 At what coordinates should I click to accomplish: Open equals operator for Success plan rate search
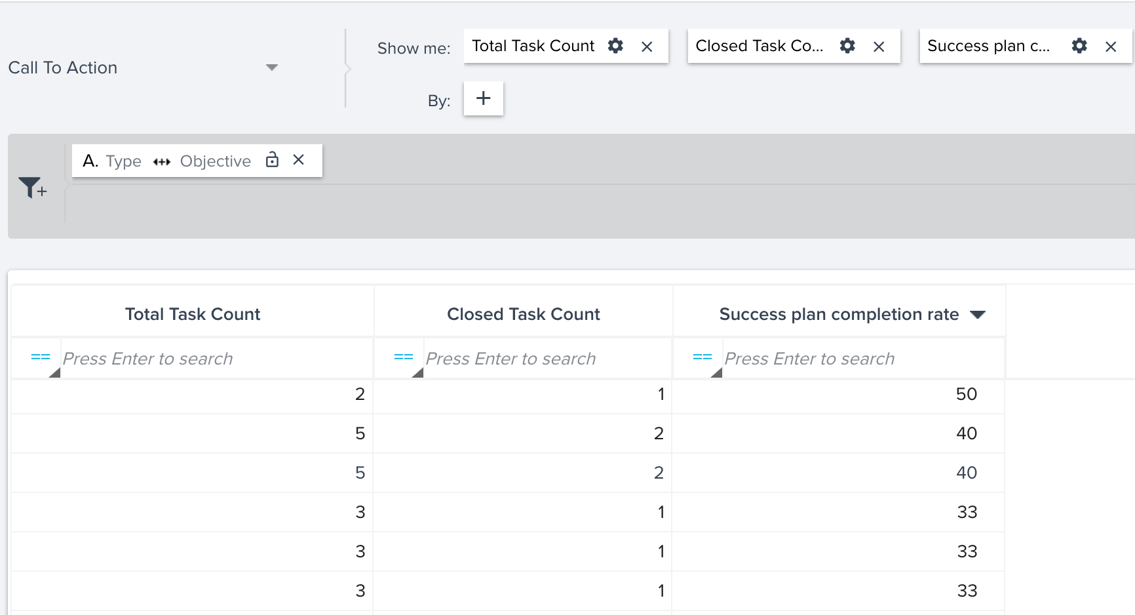click(x=702, y=358)
